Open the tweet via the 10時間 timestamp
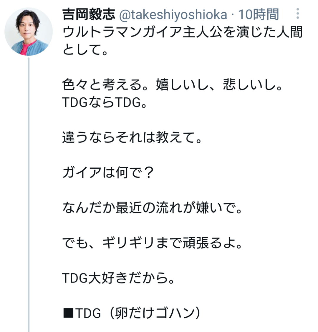The width and height of the screenshot is (318, 332). click(x=258, y=14)
